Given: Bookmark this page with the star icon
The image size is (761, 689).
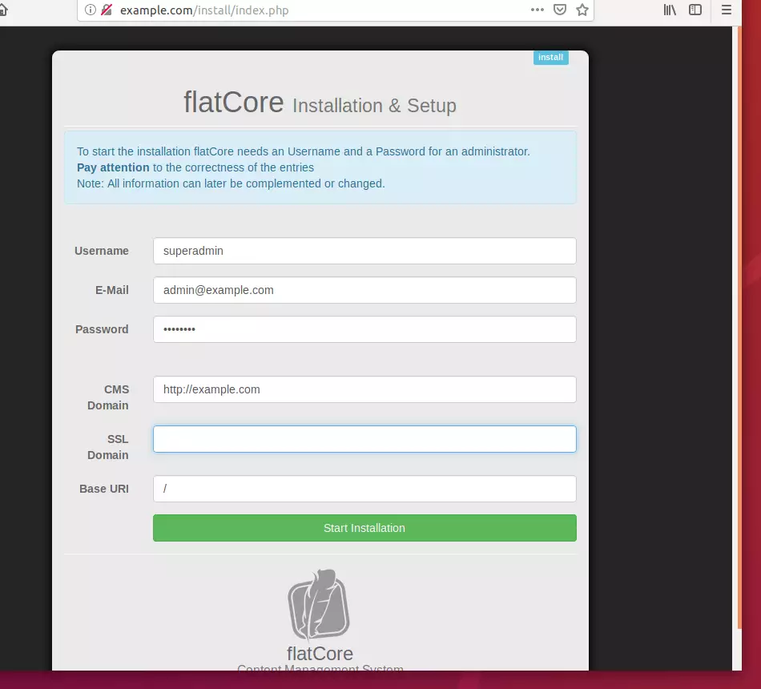Looking at the screenshot, I should point(582,10).
